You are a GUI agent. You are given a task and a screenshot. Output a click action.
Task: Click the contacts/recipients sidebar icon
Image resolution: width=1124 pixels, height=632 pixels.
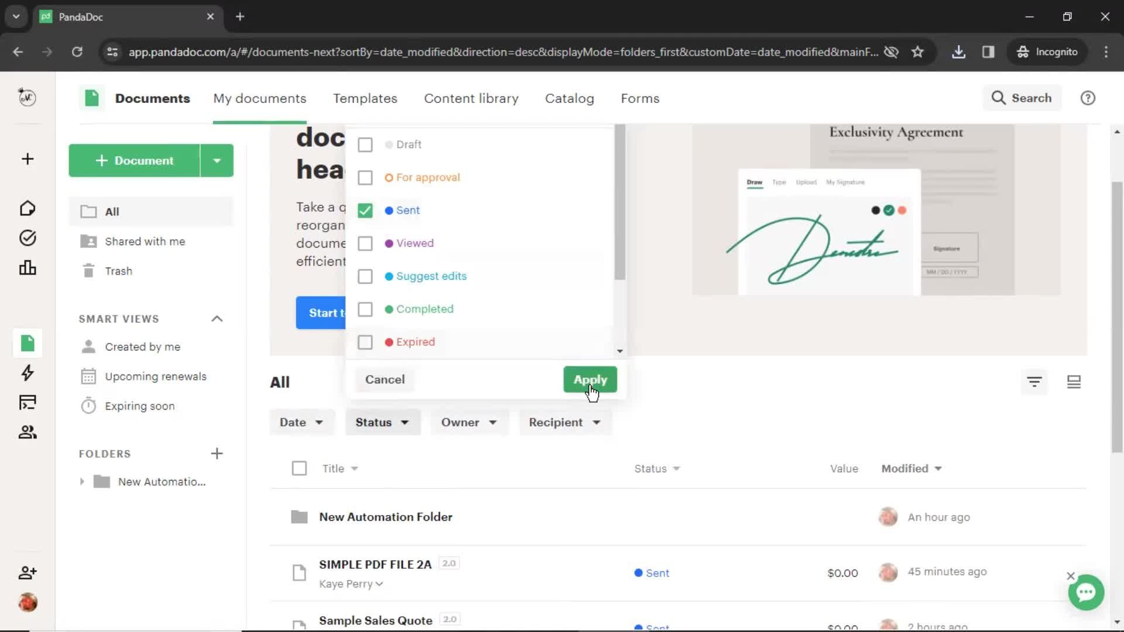[27, 432]
